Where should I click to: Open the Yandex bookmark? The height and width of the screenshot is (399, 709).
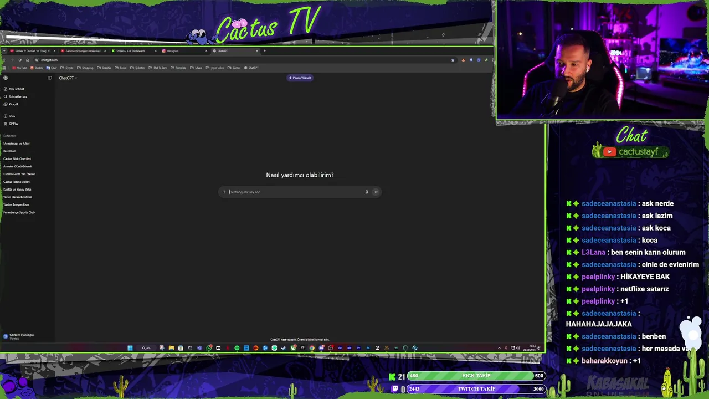[37, 68]
